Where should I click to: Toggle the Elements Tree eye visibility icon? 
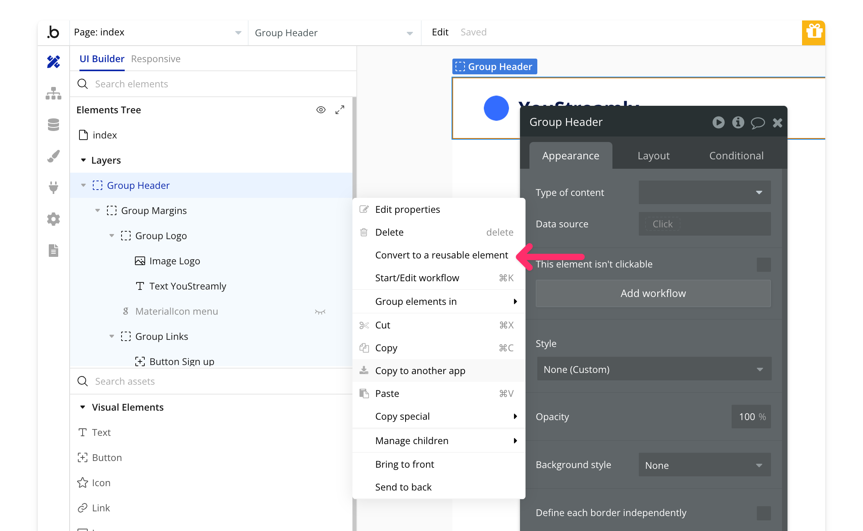pyautogui.click(x=321, y=110)
